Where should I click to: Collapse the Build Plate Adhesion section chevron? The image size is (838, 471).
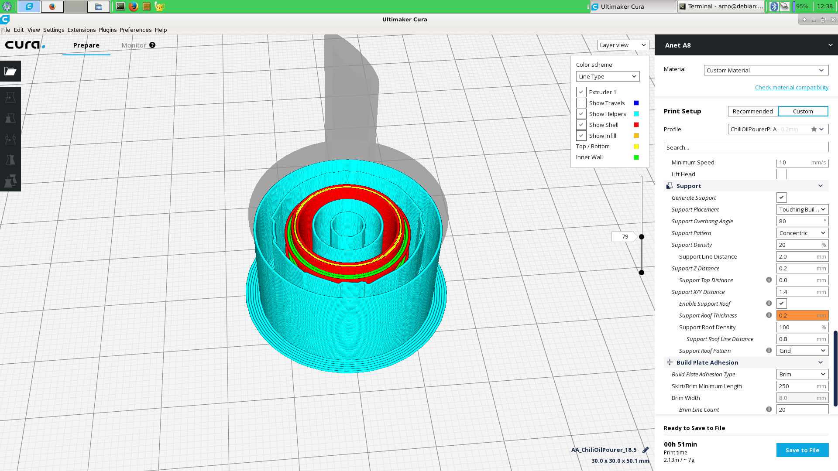(821, 362)
